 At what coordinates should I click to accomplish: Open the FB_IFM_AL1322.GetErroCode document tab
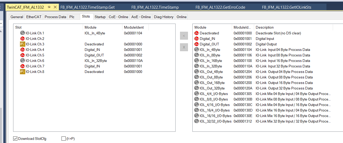(x=220, y=7)
